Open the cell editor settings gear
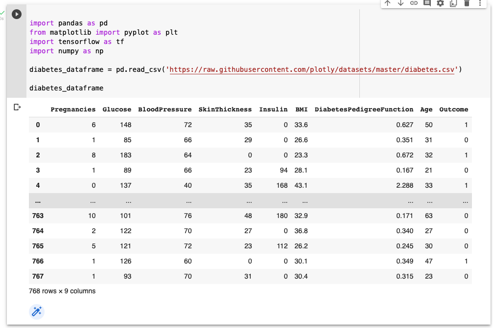The image size is (493, 328). (x=440, y=3)
